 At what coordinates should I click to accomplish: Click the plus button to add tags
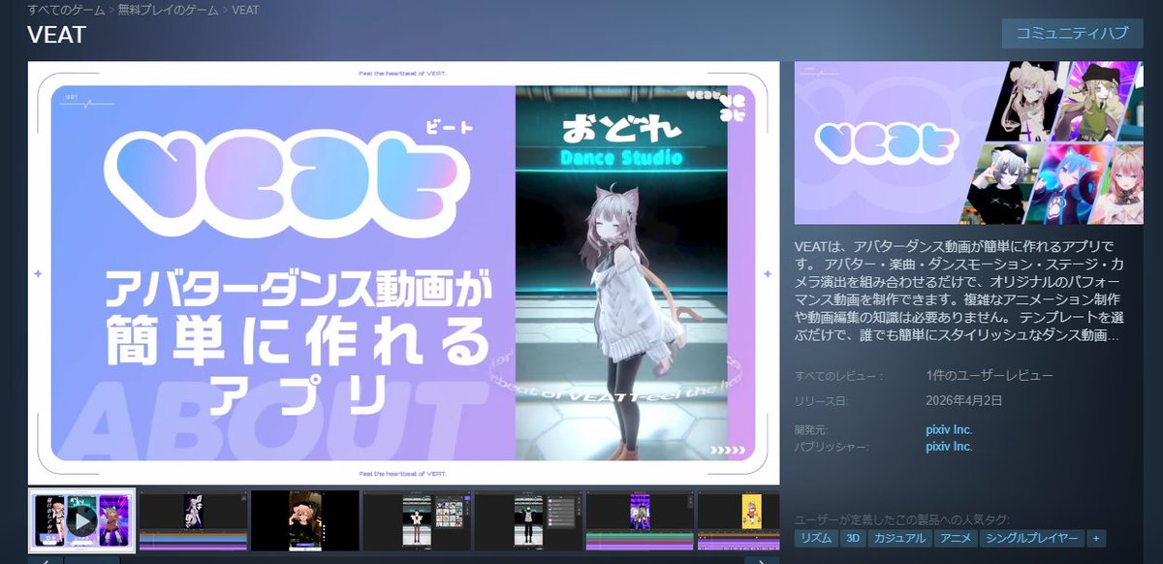coord(1096,538)
